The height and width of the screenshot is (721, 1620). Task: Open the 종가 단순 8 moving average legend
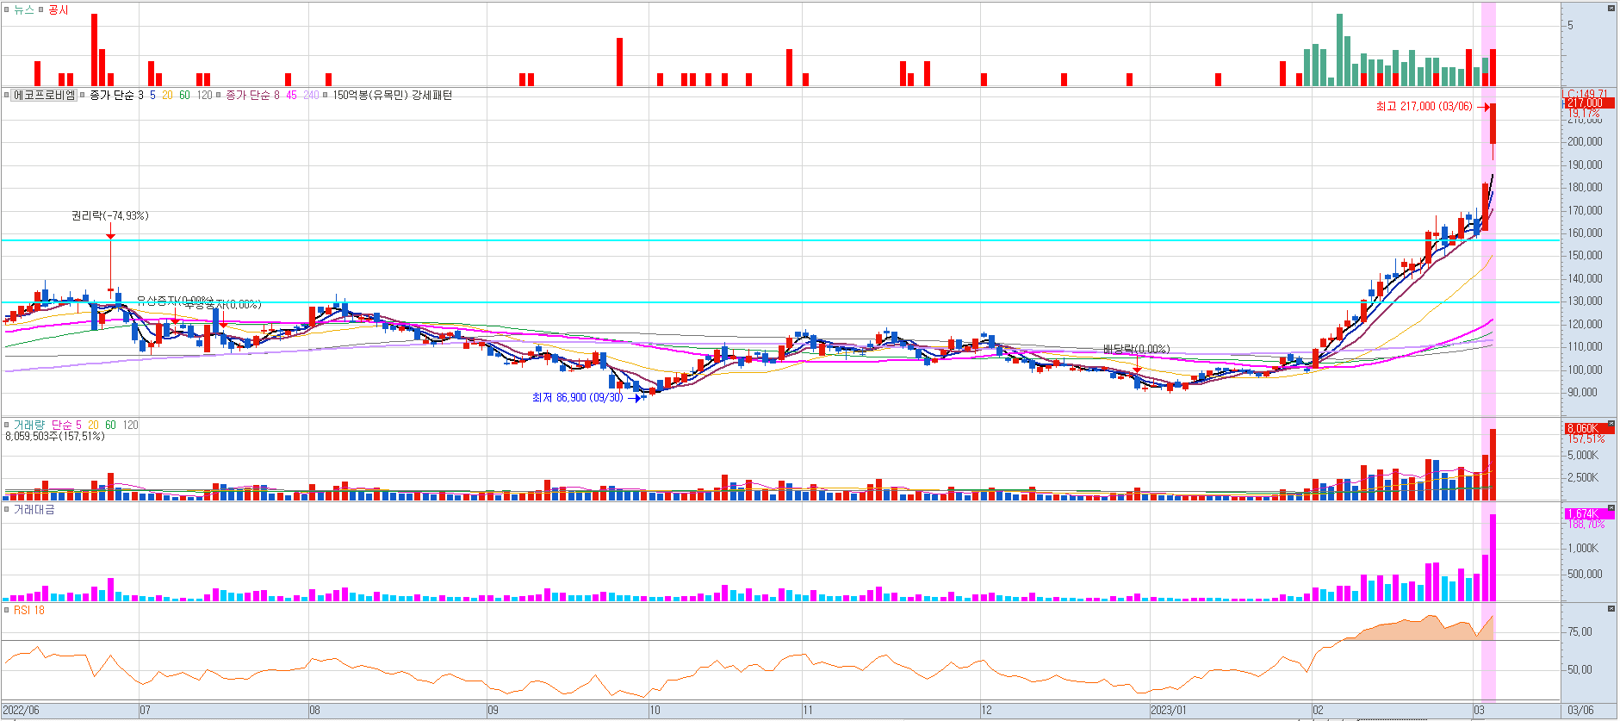point(252,95)
